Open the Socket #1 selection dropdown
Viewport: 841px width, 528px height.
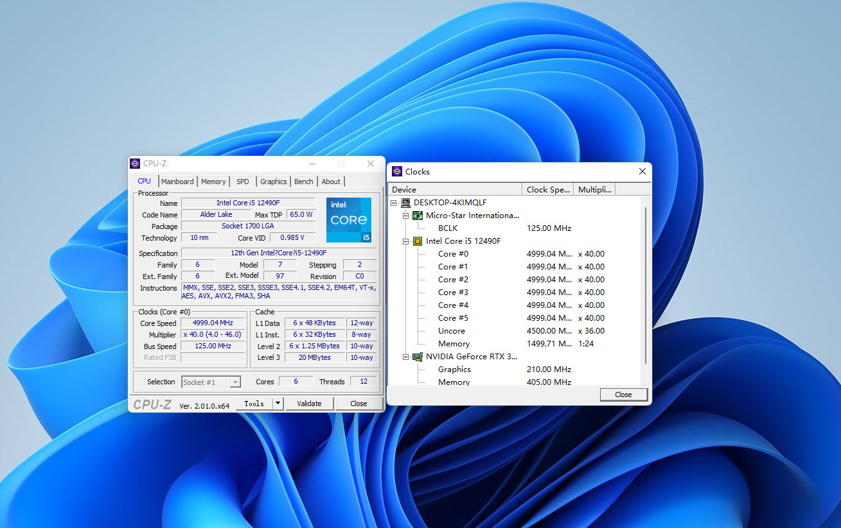coord(235,382)
